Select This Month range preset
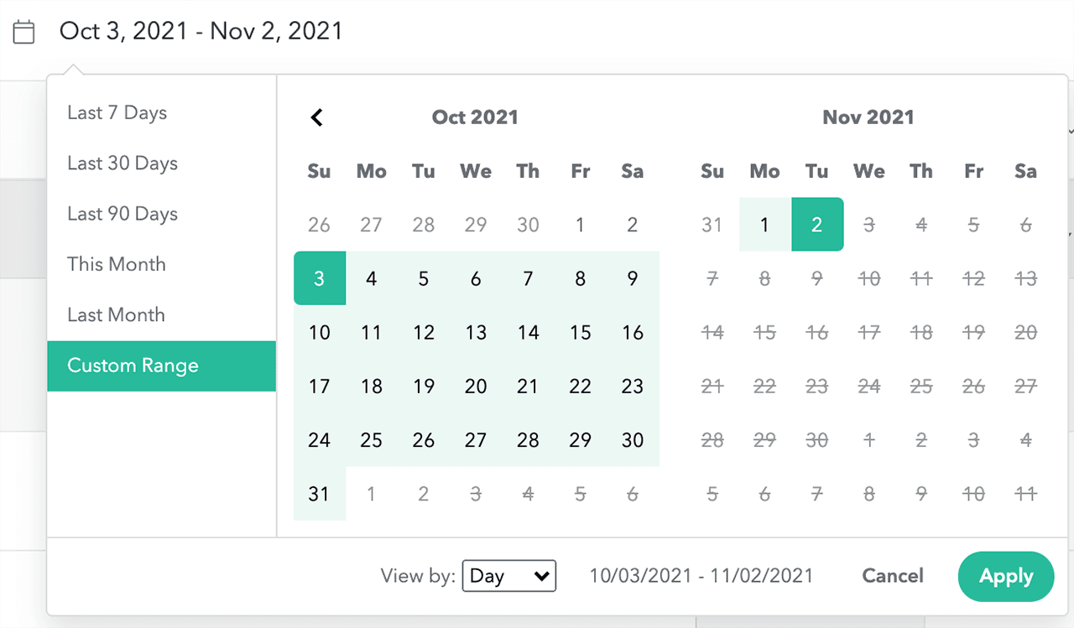 click(x=117, y=264)
